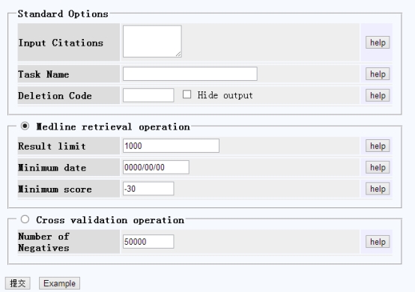Click the Minimum date field
Viewport: 415px width, 292px height.
coord(156,167)
